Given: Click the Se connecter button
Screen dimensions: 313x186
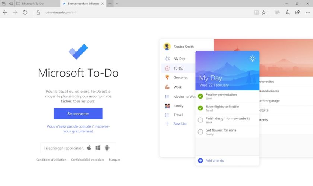Looking at the screenshot, I should point(78,113).
